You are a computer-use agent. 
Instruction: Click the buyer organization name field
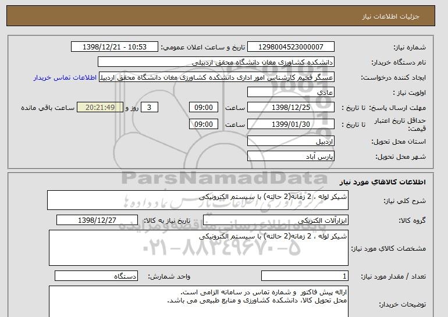click(216, 62)
